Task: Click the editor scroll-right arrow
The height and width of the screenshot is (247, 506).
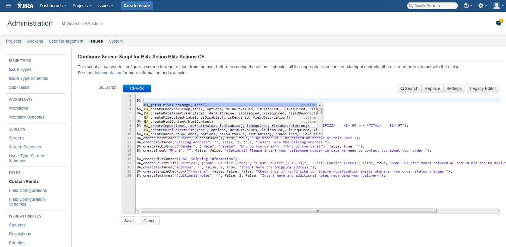Action: (x=498, y=211)
